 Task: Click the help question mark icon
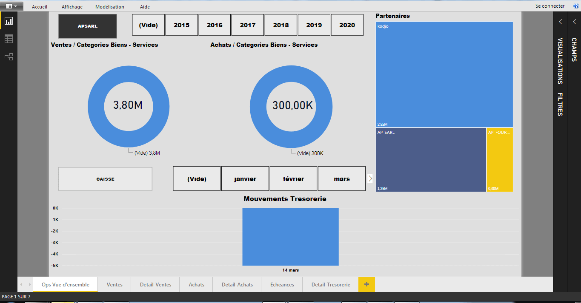pyautogui.click(x=576, y=6)
